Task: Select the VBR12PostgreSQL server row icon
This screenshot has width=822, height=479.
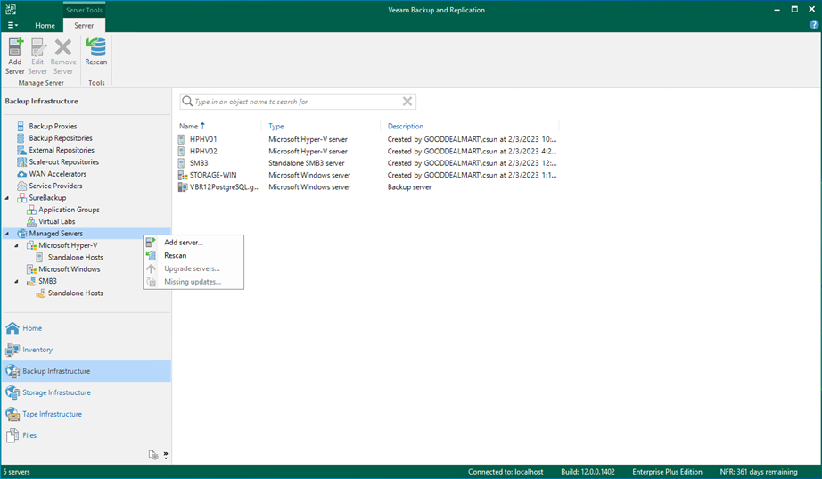Action: (183, 186)
